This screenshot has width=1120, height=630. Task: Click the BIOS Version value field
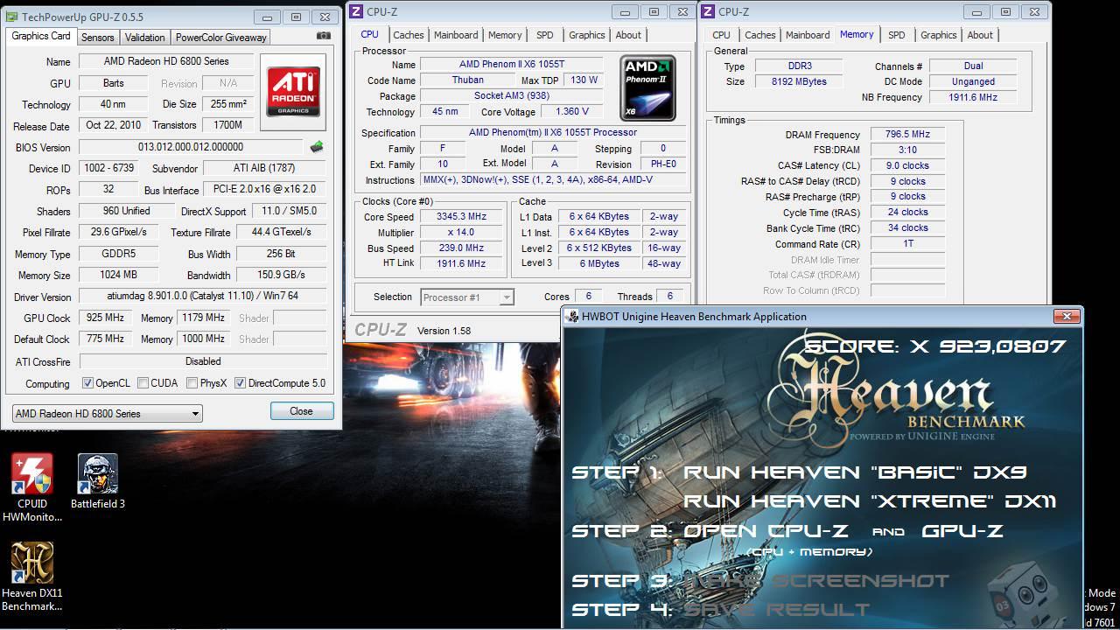(x=191, y=147)
